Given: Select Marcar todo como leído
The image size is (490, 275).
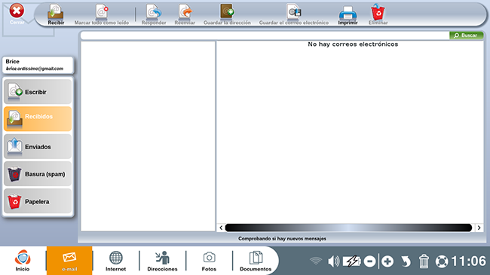Looking at the screenshot, I should tap(102, 14).
